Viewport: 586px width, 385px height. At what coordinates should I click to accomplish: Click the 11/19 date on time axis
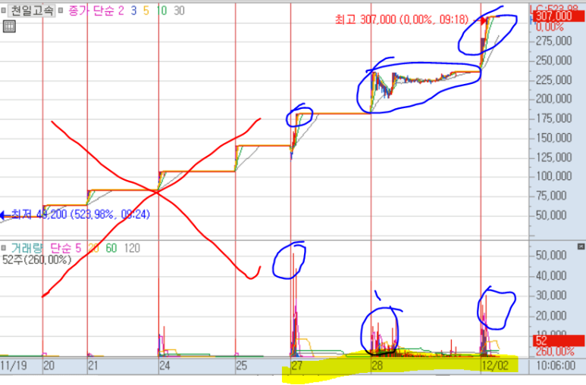(14, 365)
